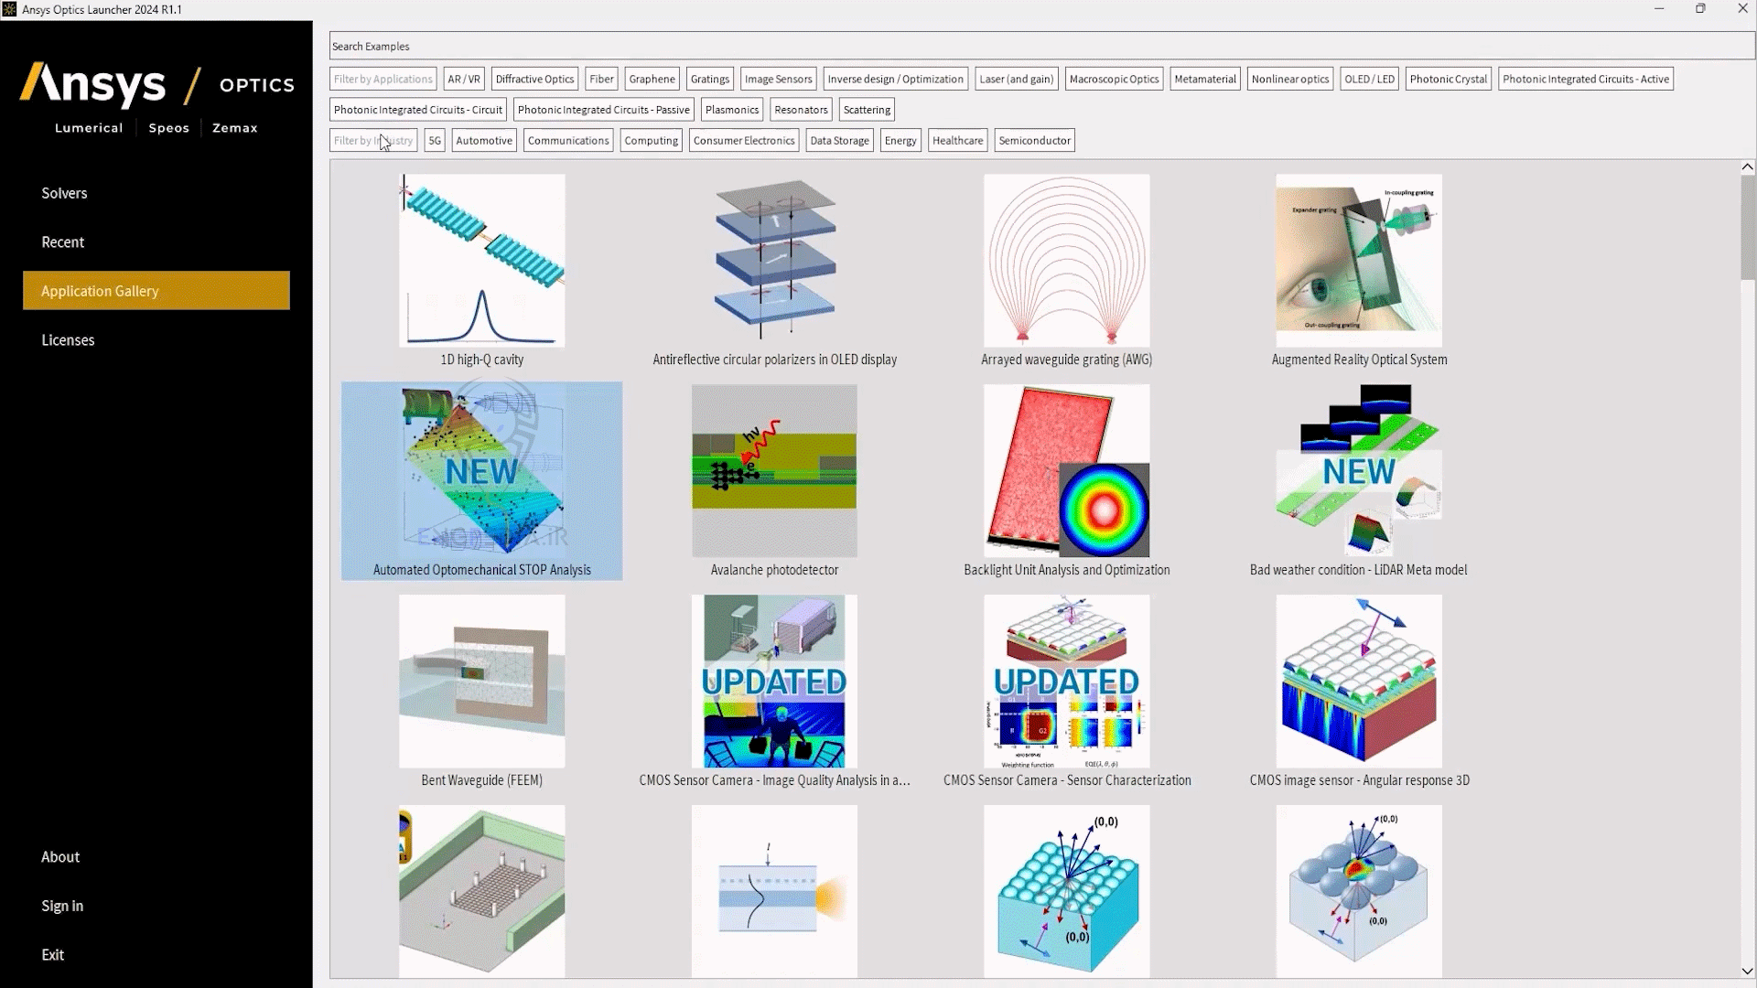Enable the Healthcare industry filter
This screenshot has width=1757, height=988.
point(957,140)
